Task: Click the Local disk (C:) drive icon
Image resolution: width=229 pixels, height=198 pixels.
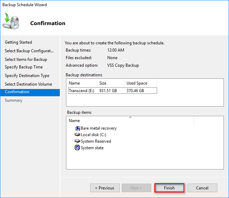Action: click(77, 134)
